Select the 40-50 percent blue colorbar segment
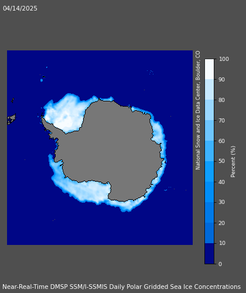The width and height of the screenshot is (246, 293). pos(209,171)
